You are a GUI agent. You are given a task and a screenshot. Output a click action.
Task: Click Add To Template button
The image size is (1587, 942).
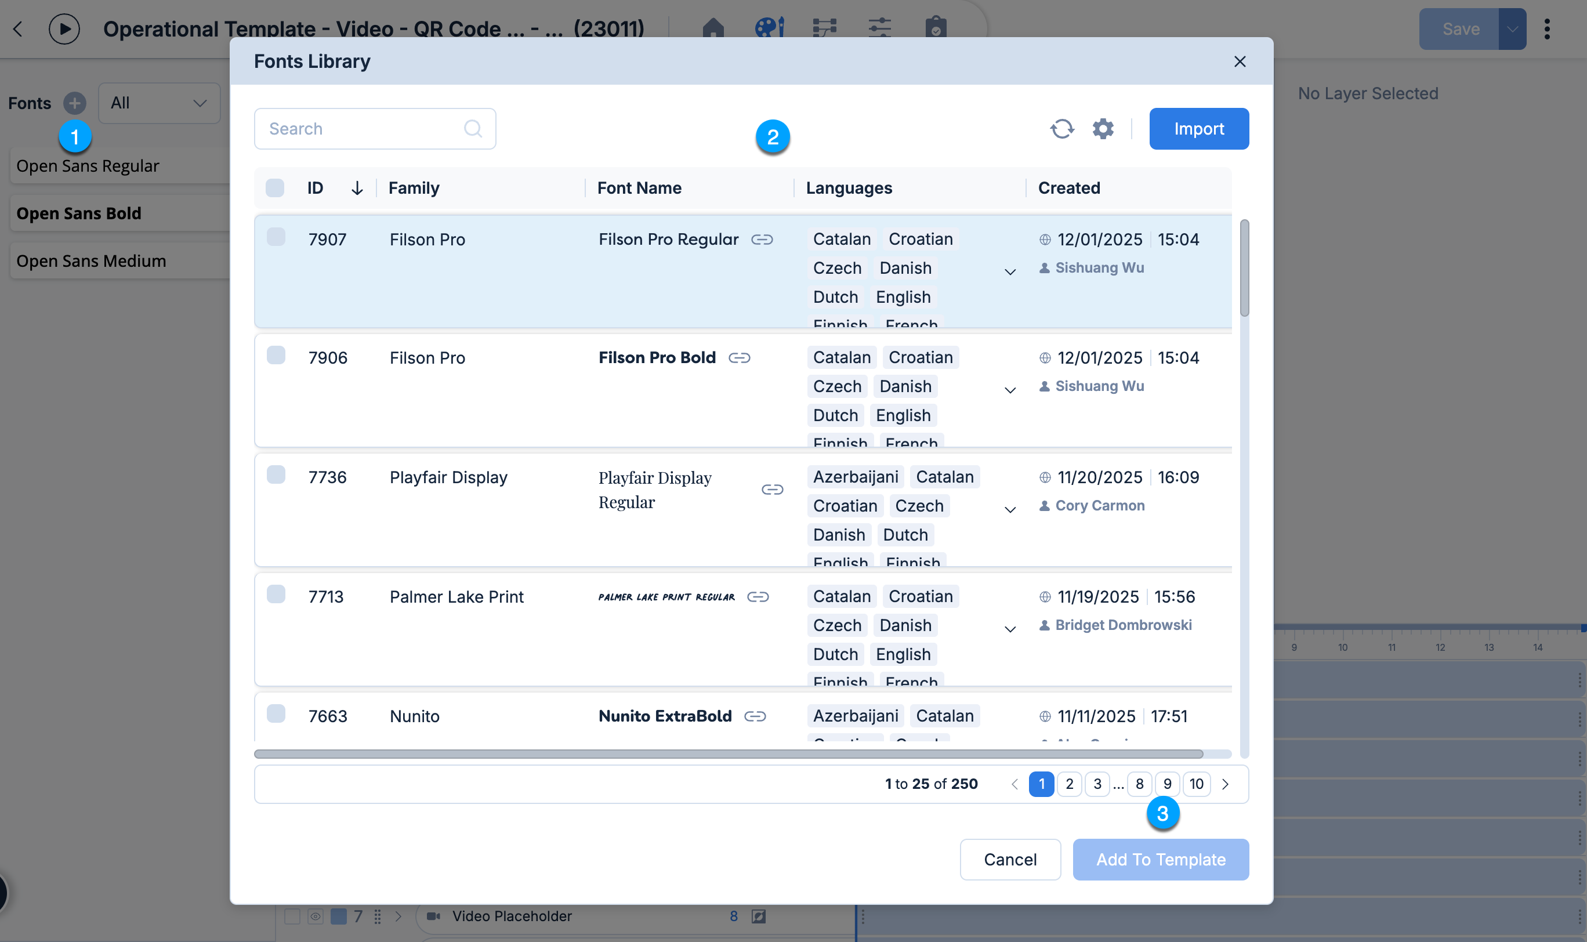click(x=1161, y=860)
